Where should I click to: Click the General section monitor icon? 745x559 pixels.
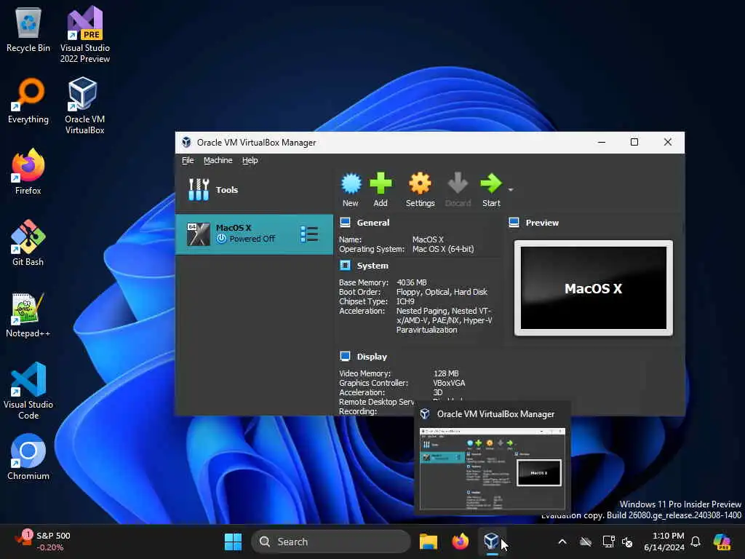click(x=346, y=222)
